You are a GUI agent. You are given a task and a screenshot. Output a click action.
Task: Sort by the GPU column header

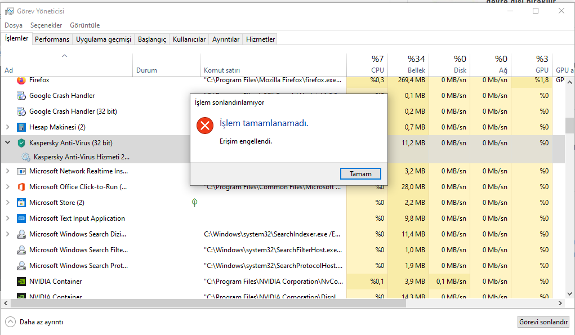[x=532, y=65]
